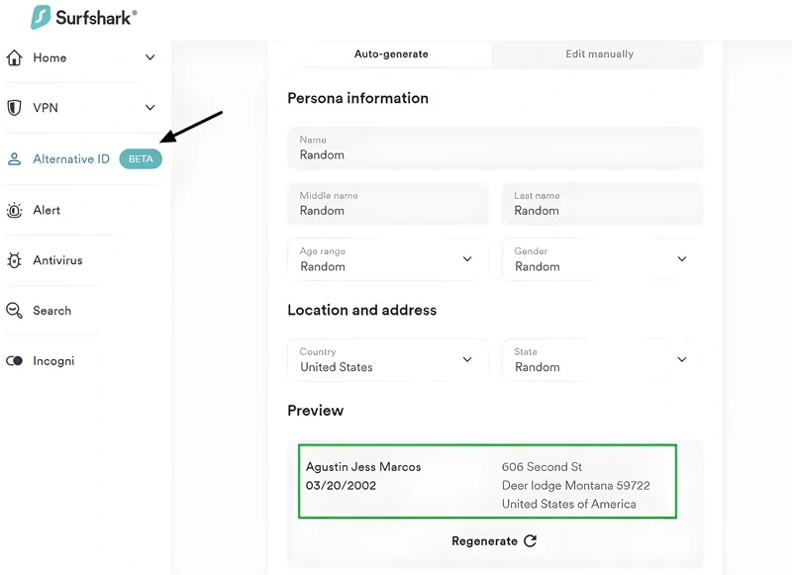
Task: Click the Search magnifier icon
Action: click(15, 311)
